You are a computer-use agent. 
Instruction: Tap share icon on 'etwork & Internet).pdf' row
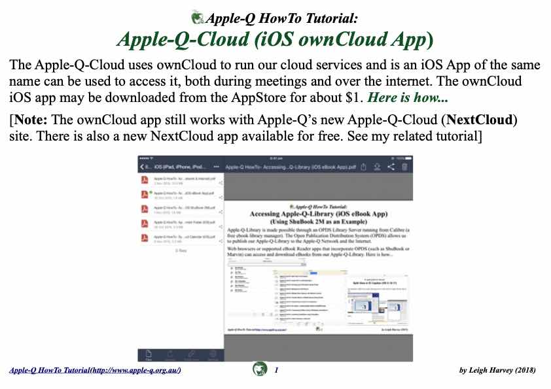point(221,183)
